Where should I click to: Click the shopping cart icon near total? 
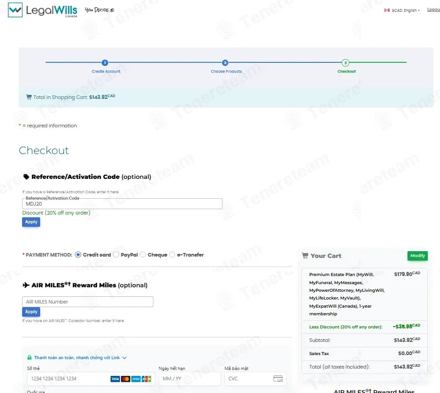point(28,97)
